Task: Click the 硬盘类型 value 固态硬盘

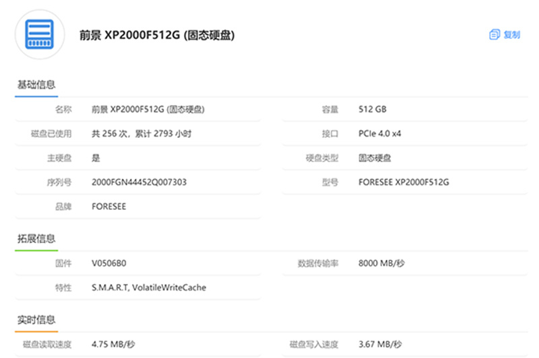Action: (375, 158)
